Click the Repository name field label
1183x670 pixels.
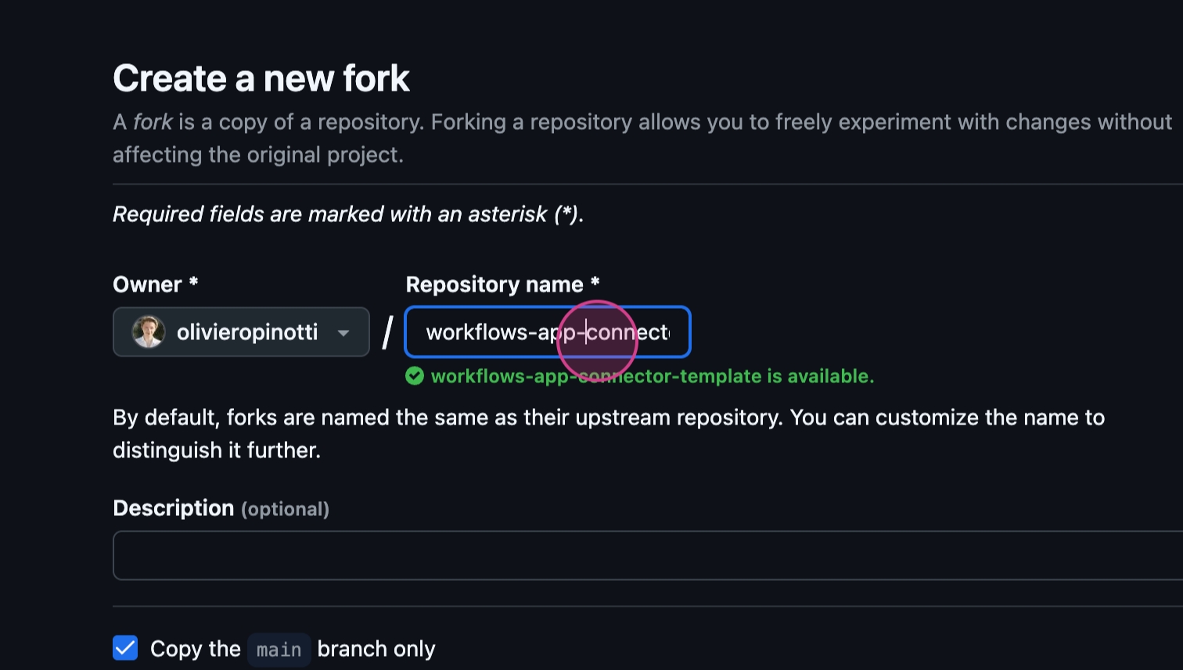494,285
